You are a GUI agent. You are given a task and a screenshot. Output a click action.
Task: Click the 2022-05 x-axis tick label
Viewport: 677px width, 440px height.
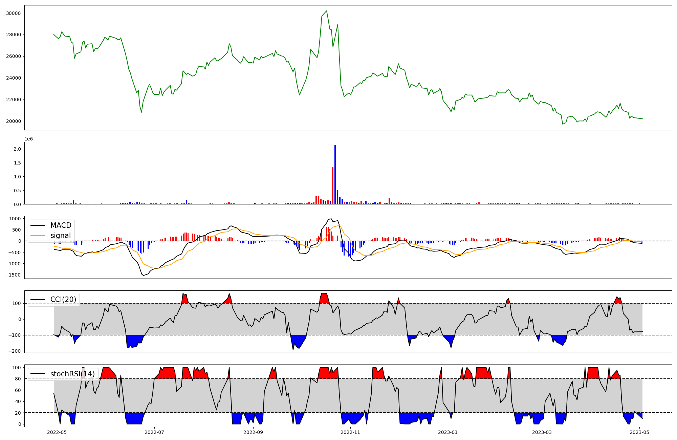(x=57, y=432)
